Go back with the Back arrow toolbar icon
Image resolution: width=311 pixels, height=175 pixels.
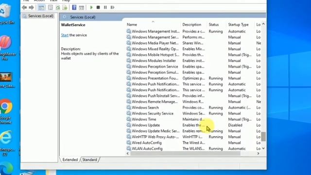coord(24,8)
